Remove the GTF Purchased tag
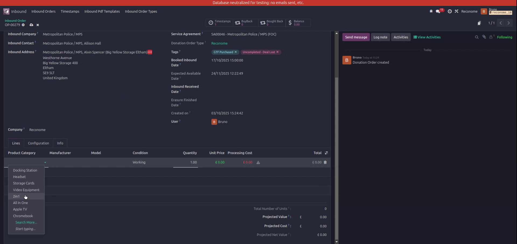The height and width of the screenshot is (244, 517). pos(236,52)
